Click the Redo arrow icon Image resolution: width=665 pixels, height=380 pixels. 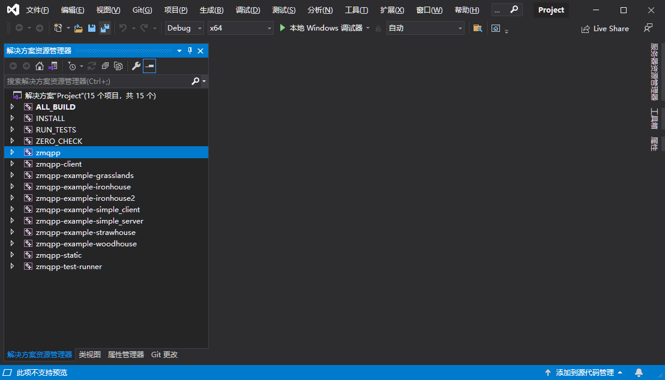[x=144, y=28]
